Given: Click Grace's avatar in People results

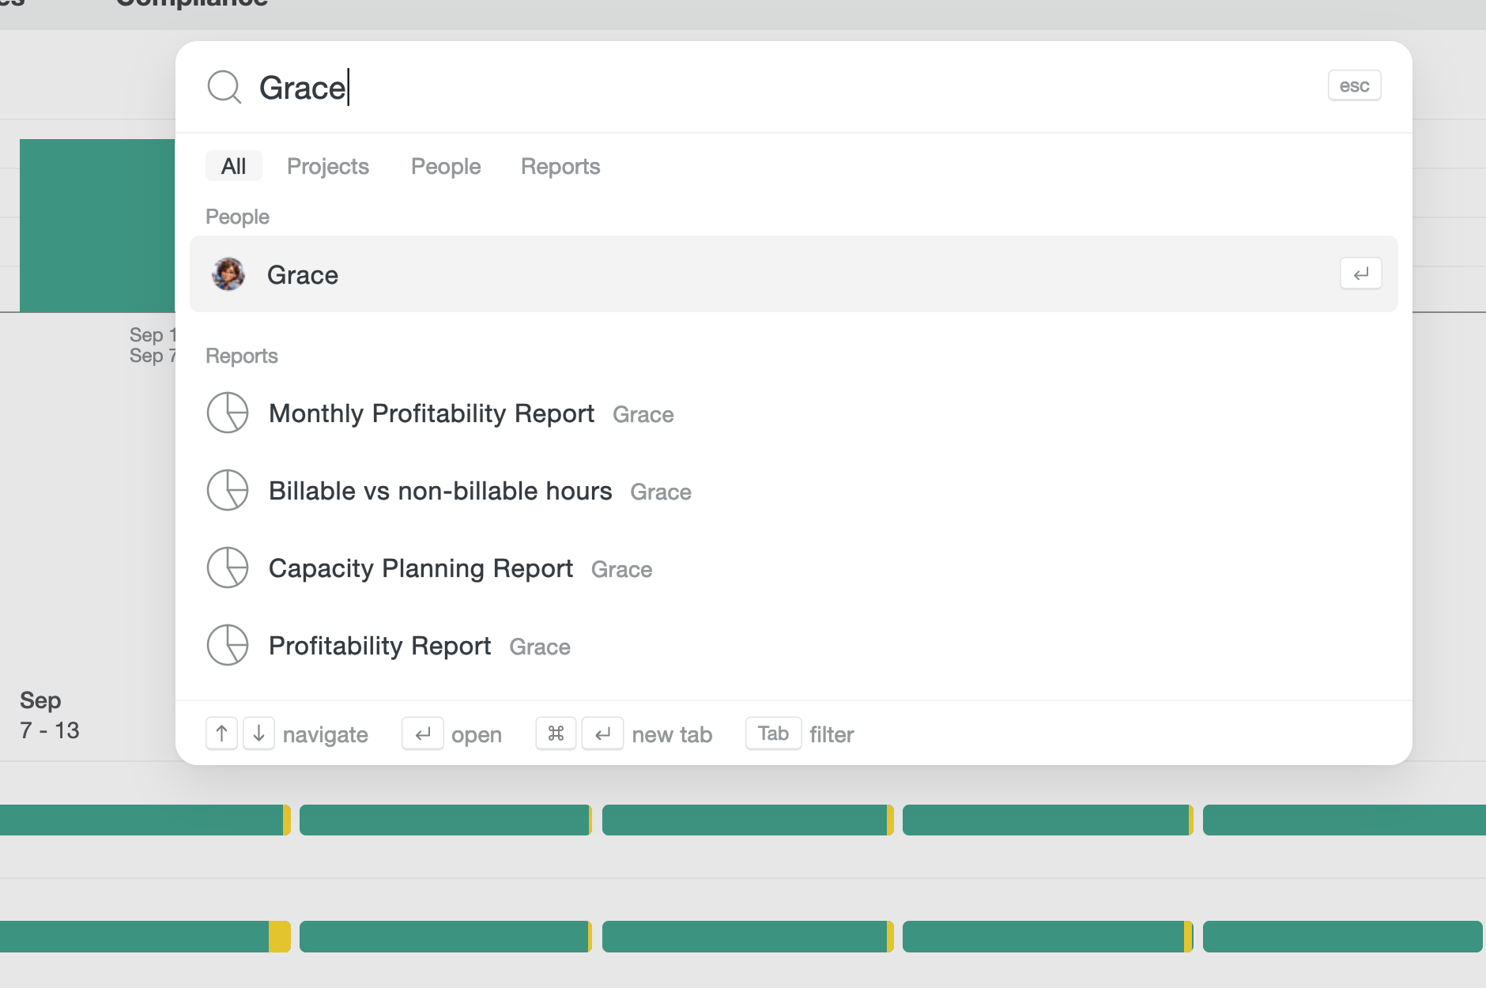Looking at the screenshot, I should coord(228,274).
